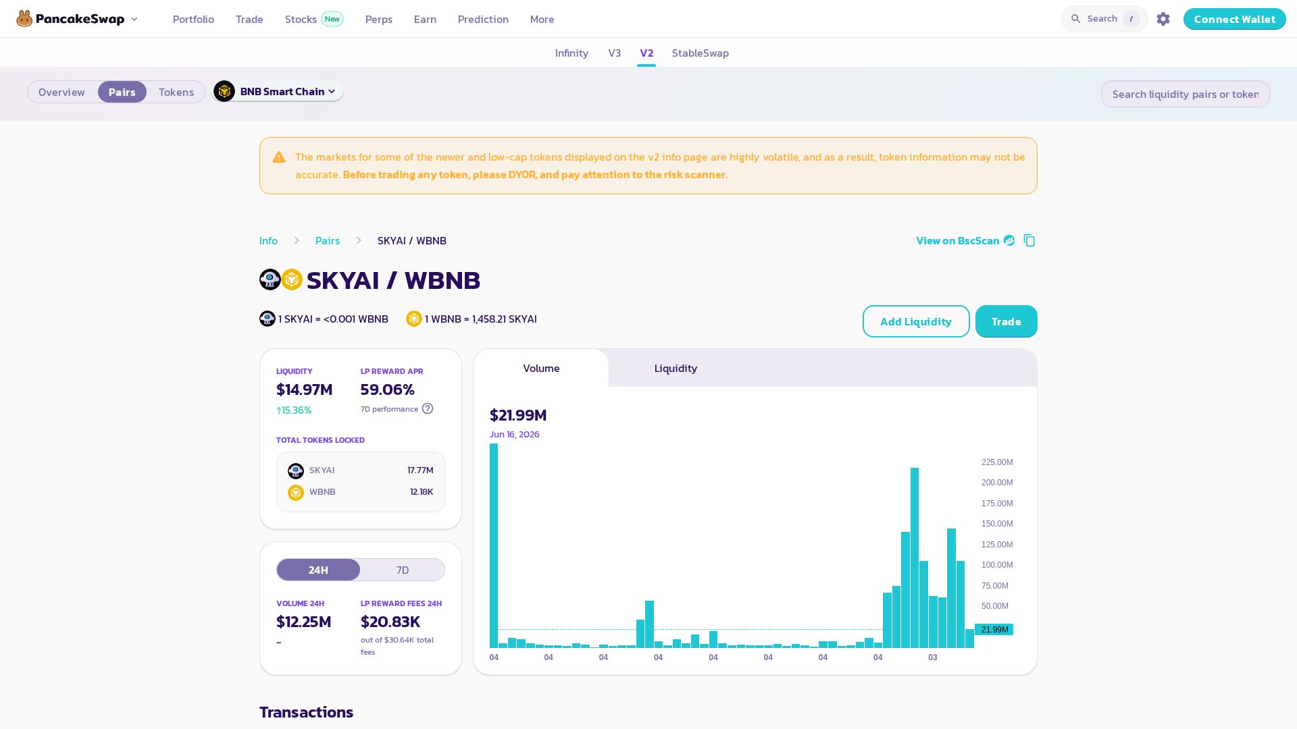Click the tallest volume bar at chart start

pos(494,545)
